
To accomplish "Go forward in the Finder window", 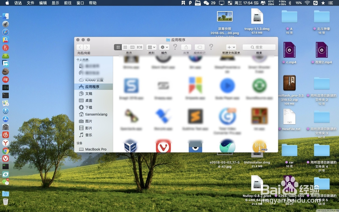I will pos(87,47).
